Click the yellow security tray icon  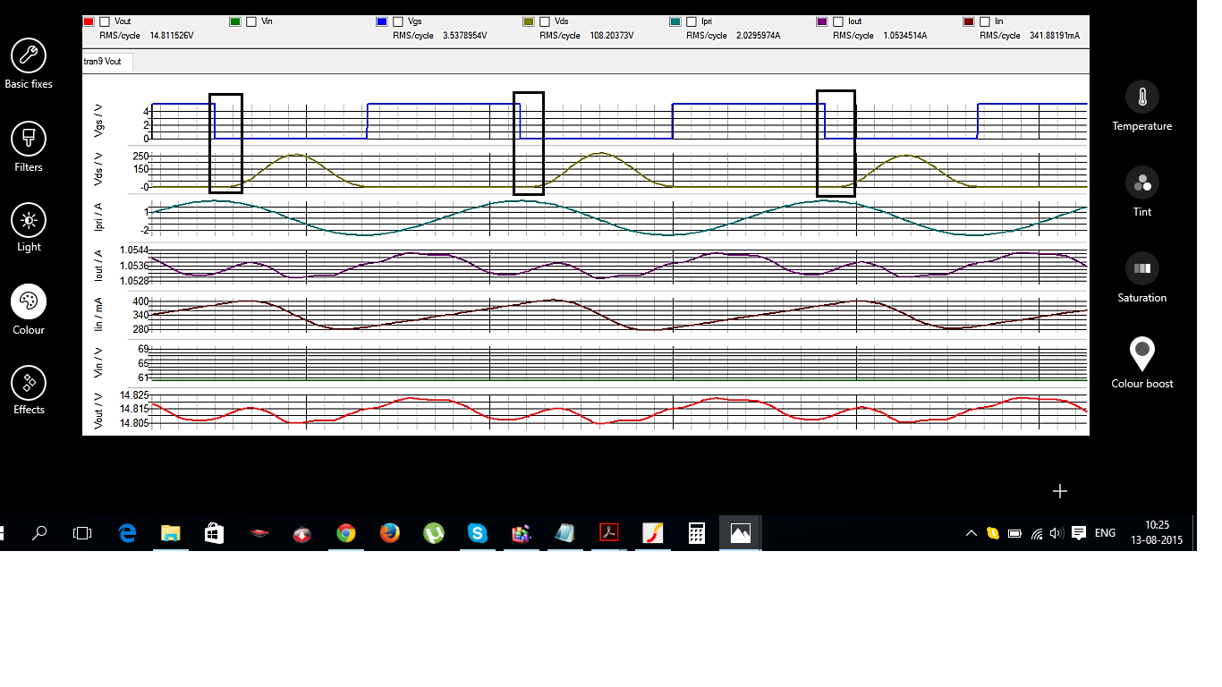pos(993,533)
